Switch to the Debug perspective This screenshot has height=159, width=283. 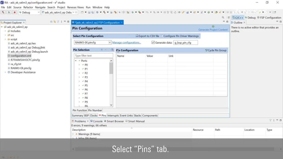(250, 18)
